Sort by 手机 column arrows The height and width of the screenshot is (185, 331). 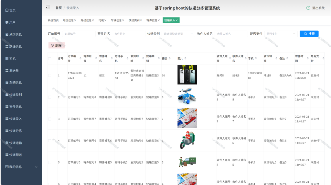[256, 58]
